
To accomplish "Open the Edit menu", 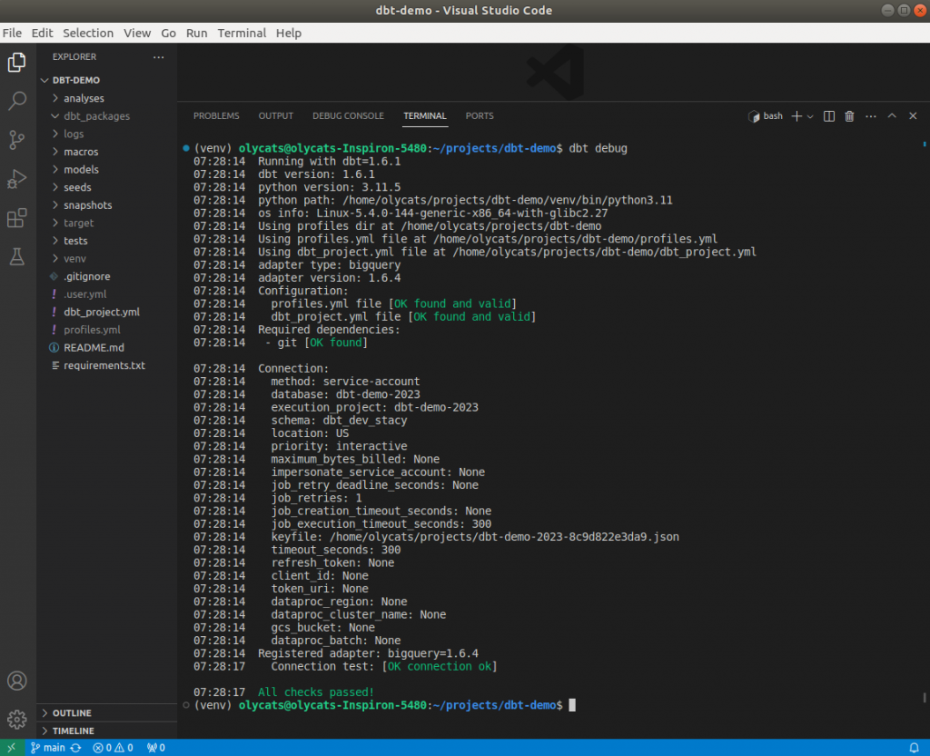I will coord(42,34).
